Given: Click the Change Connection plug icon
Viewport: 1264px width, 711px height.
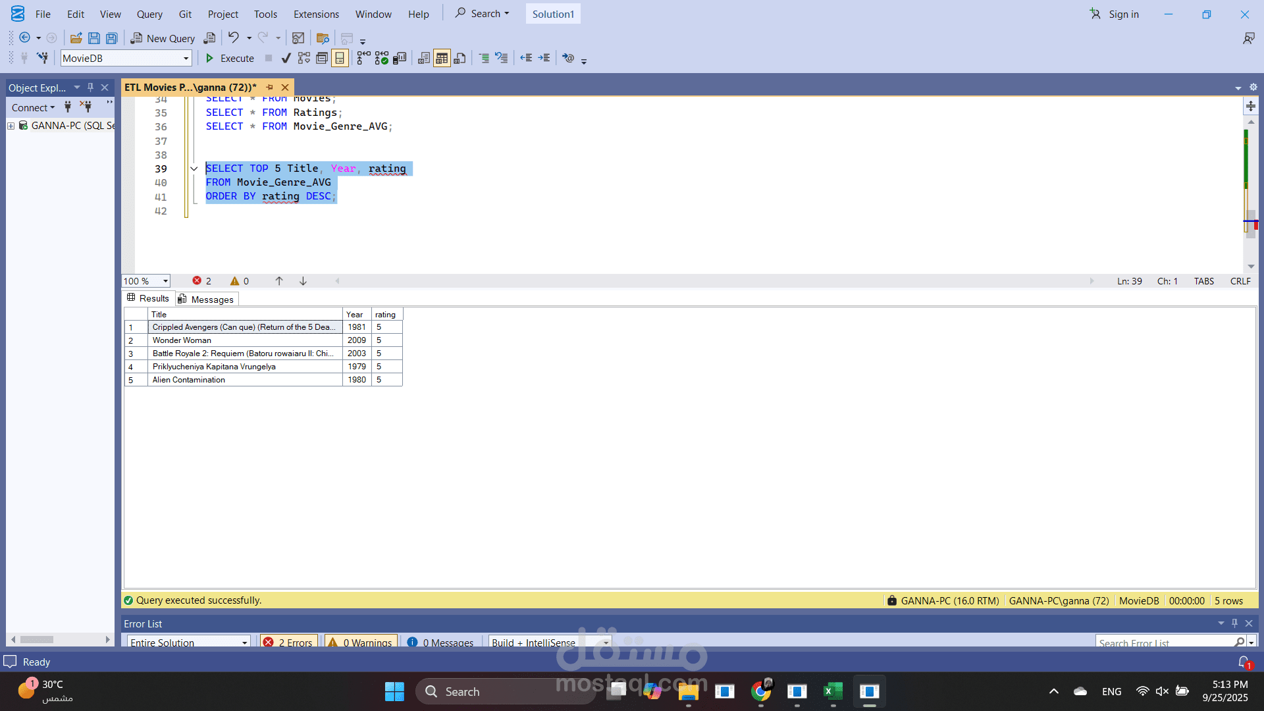Looking at the screenshot, I should coord(43,59).
